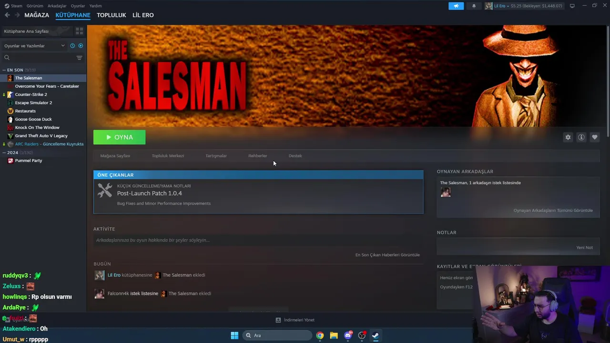
Task: Click the İndirmeleri Yönet download icon
Action: tap(278, 320)
